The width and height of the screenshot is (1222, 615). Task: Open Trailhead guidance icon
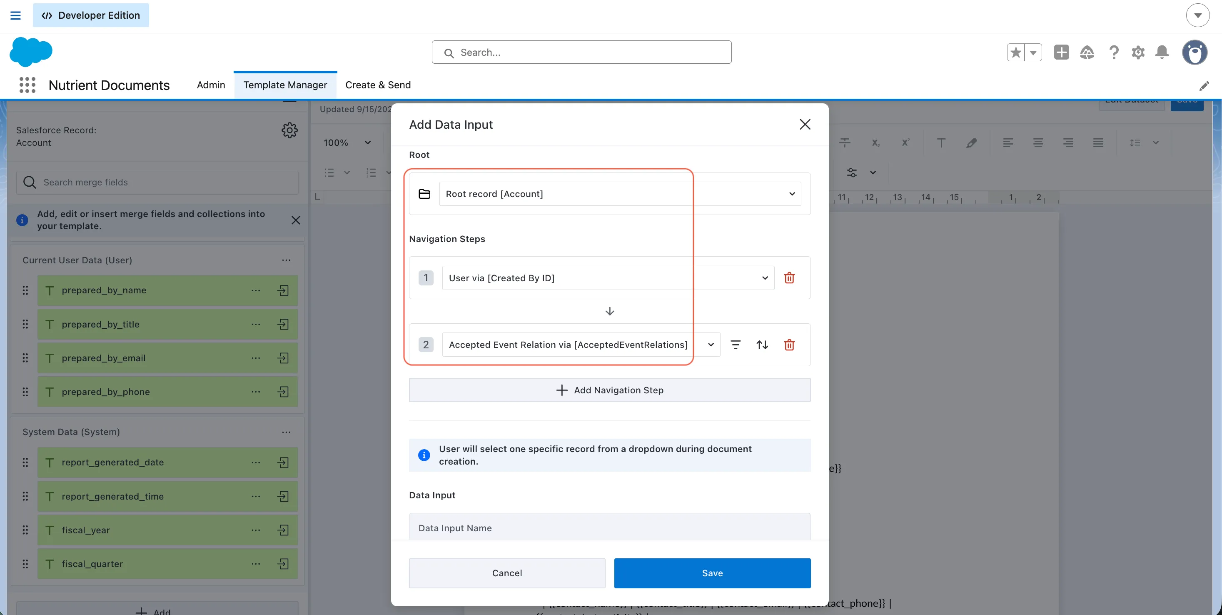(x=1087, y=52)
